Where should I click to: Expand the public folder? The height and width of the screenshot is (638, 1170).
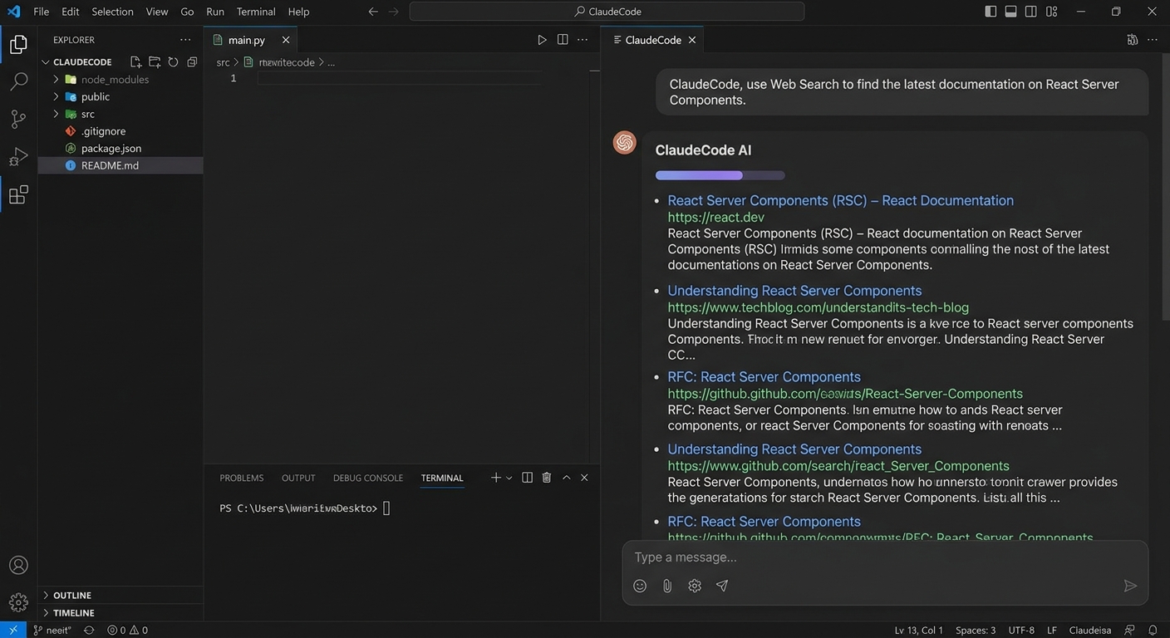tap(56, 97)
